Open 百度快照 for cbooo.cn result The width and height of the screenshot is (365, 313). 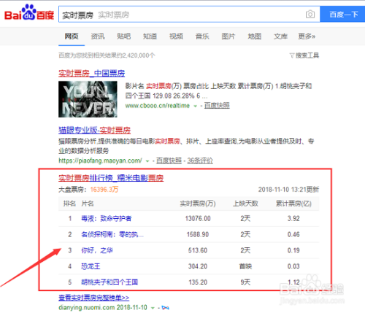(x=217, y=105)
